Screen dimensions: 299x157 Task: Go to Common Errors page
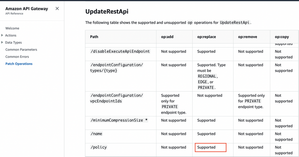(17, 57)
